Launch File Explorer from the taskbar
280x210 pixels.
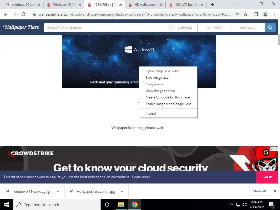pyautogui.click(x=121, y=205)
